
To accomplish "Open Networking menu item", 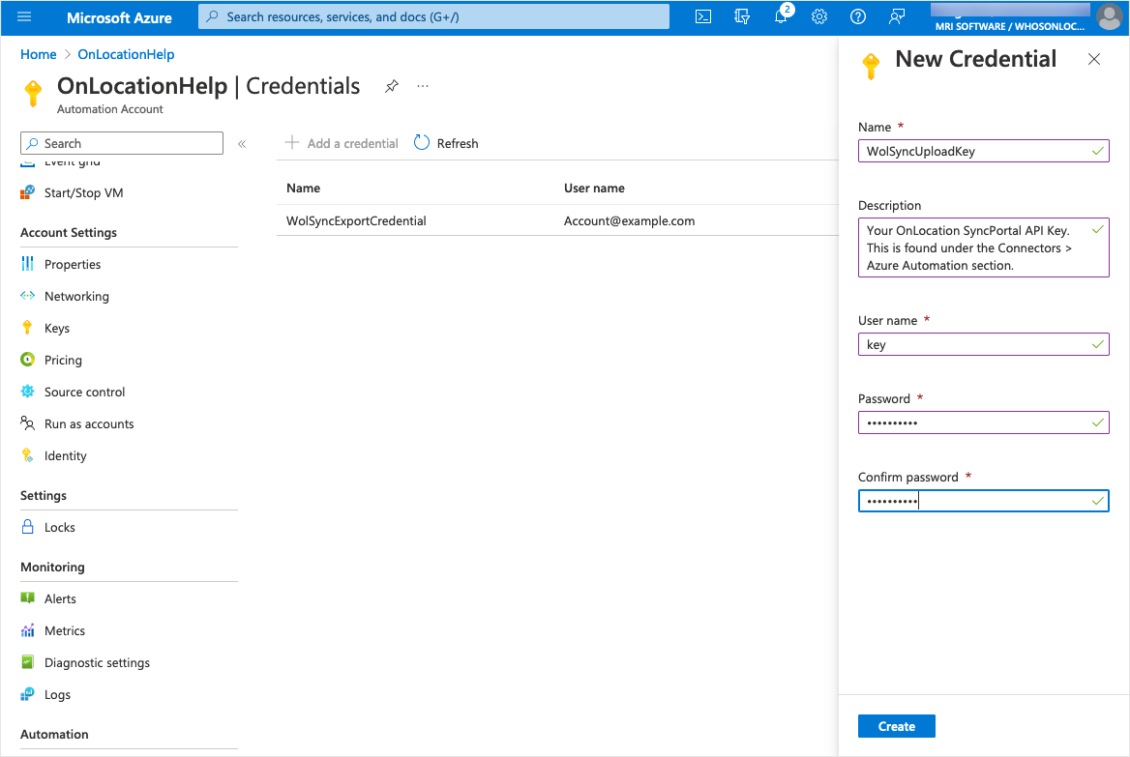I will (x=76, y=296).
